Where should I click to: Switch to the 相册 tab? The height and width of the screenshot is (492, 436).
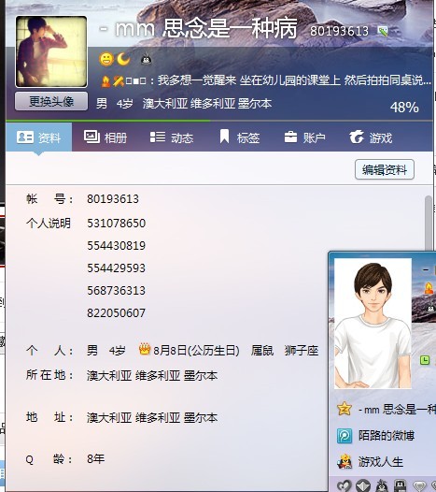pyautogui.click(x=105, y=137)
